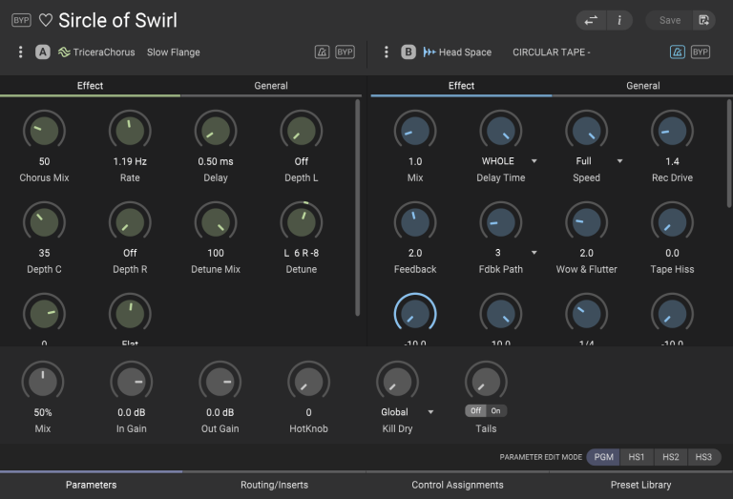Open the Routing/Inserts bottom tab

pos(275,485)
